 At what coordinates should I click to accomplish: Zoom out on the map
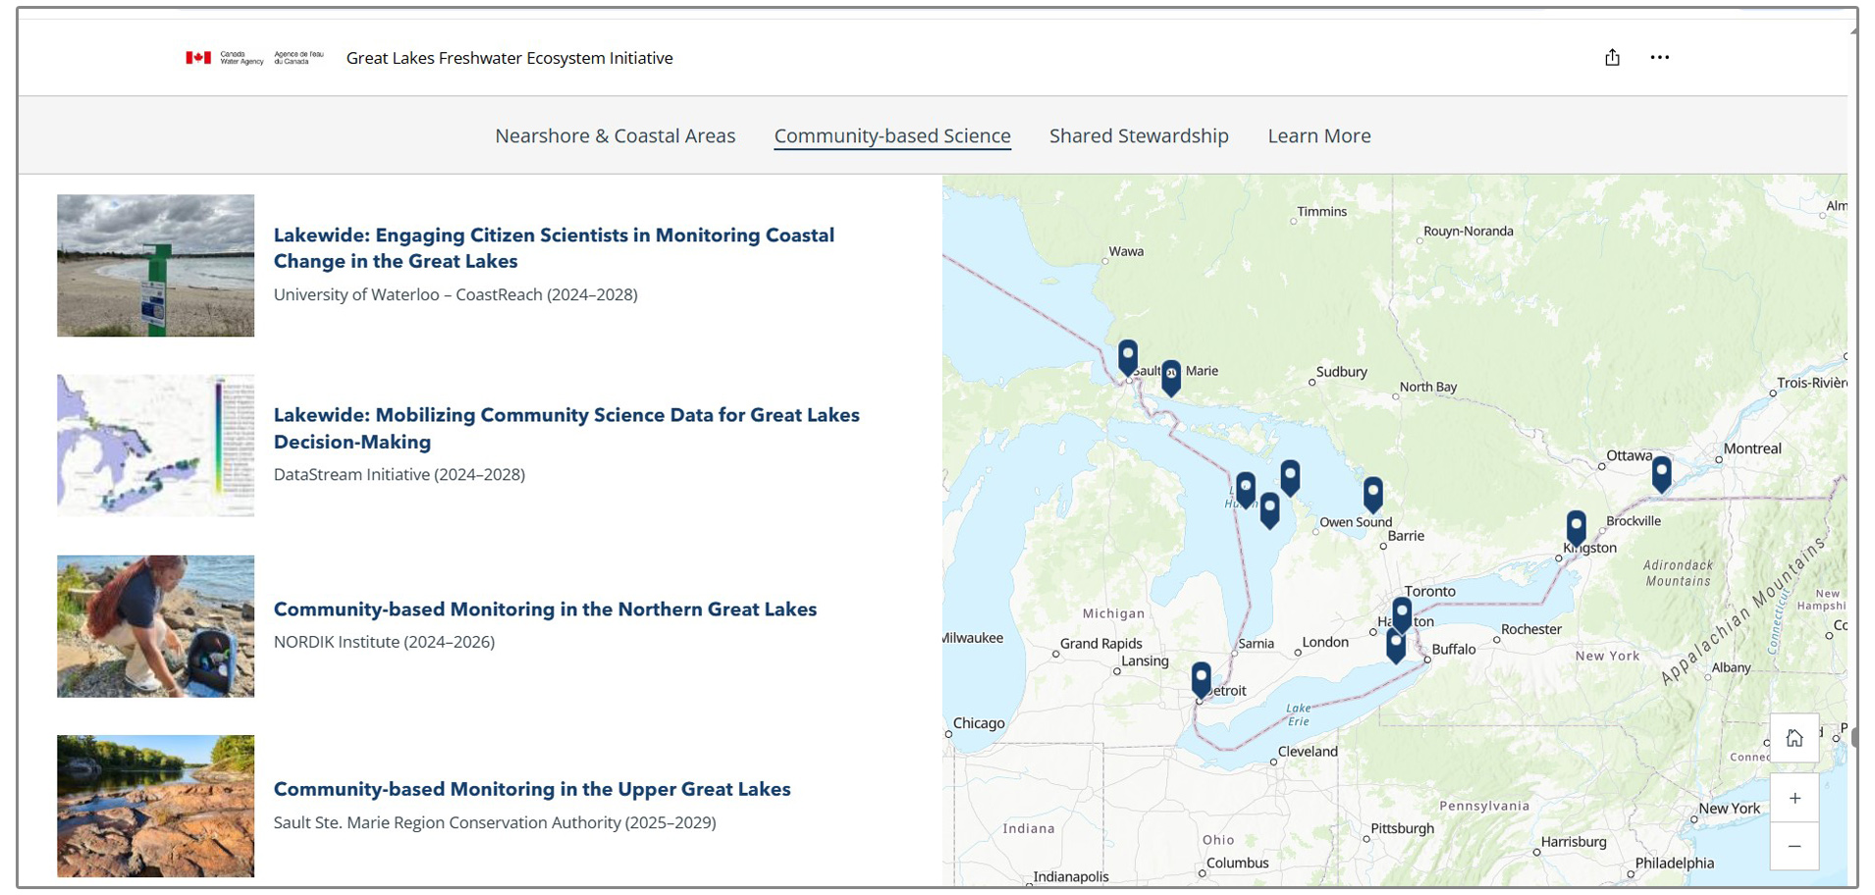pyautogui.click(x=1795, y=845)
